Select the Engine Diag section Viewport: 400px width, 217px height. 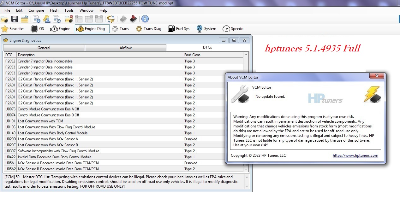[x=92, y=29]
